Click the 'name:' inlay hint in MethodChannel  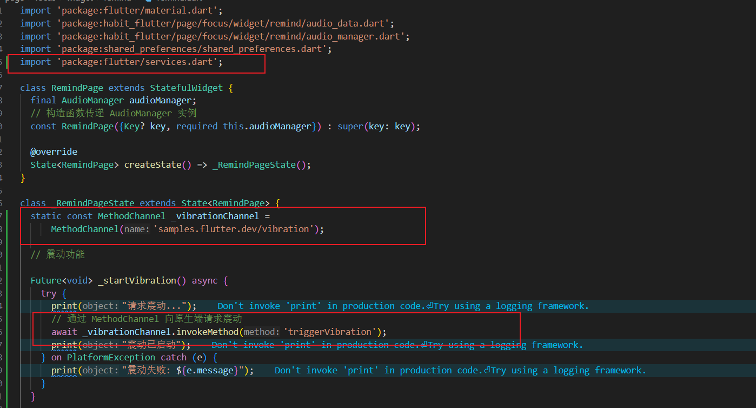click(x=137, y=229)
